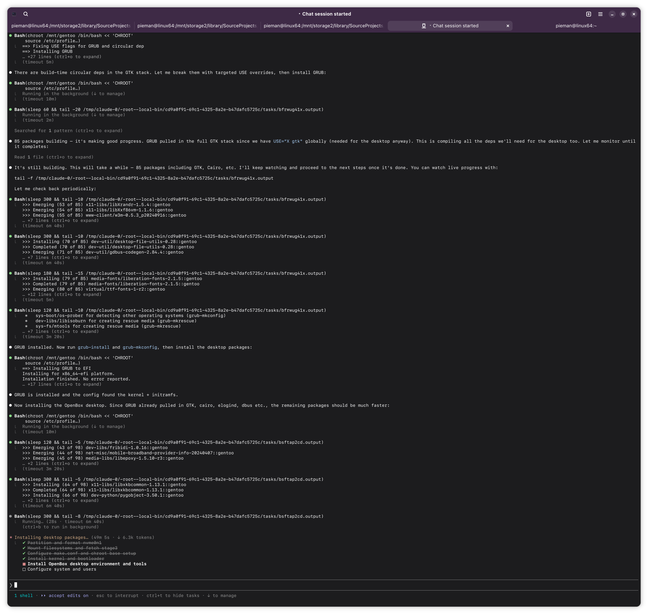Screen dimensions: 648x614
Task: Click the '1 shell' status indicator
Action: pyautogui.click(x=23, y=595)
